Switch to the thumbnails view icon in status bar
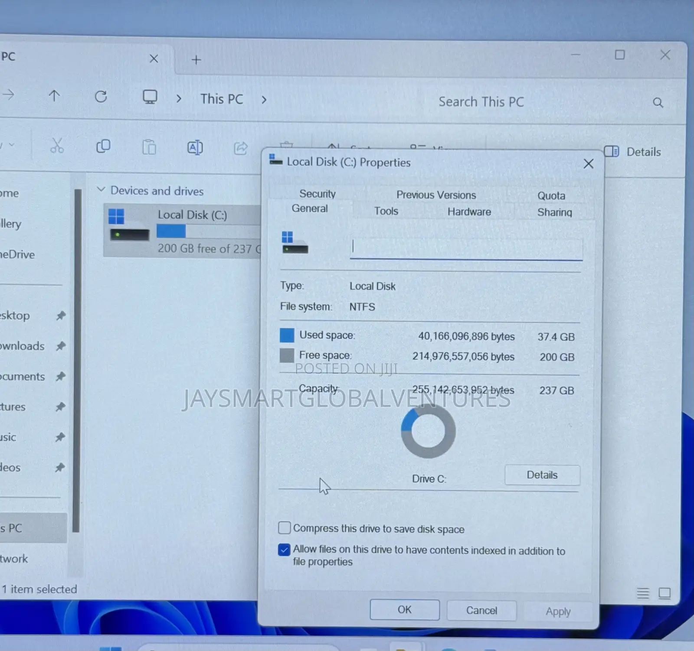The image size is (694, 651). point(665,593)
